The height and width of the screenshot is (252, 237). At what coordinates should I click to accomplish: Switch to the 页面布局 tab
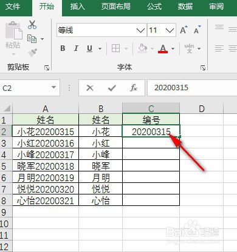coord(116,7)
